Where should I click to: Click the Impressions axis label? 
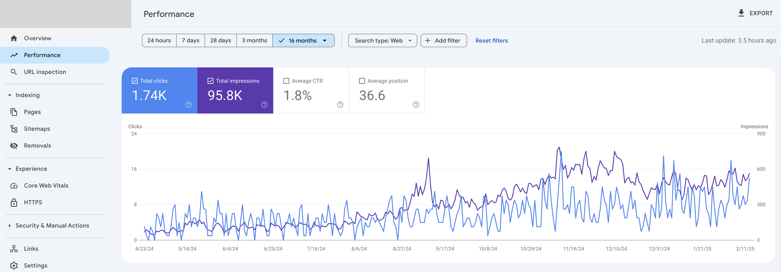[754, 126]
